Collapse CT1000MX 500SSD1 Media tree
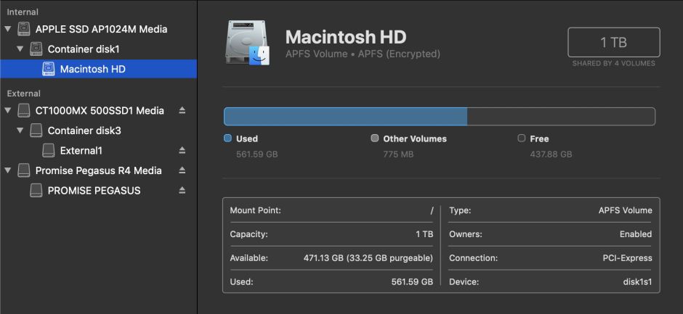Screen dimensions: 683x314 pyautogui.click(x=7, y=110)
